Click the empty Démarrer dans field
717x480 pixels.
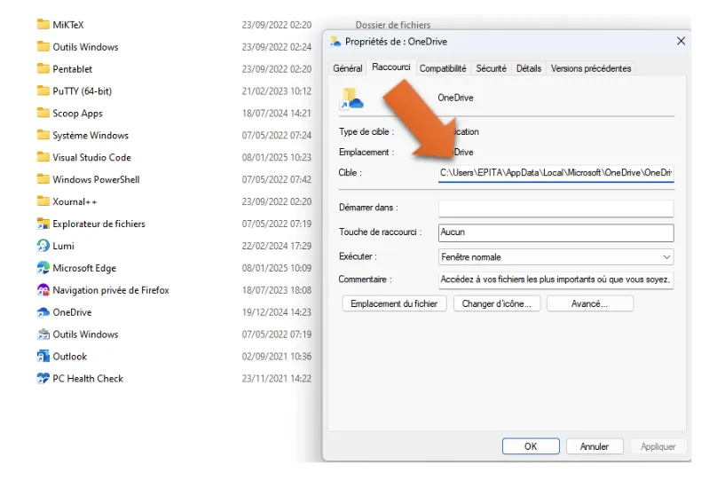556,208
